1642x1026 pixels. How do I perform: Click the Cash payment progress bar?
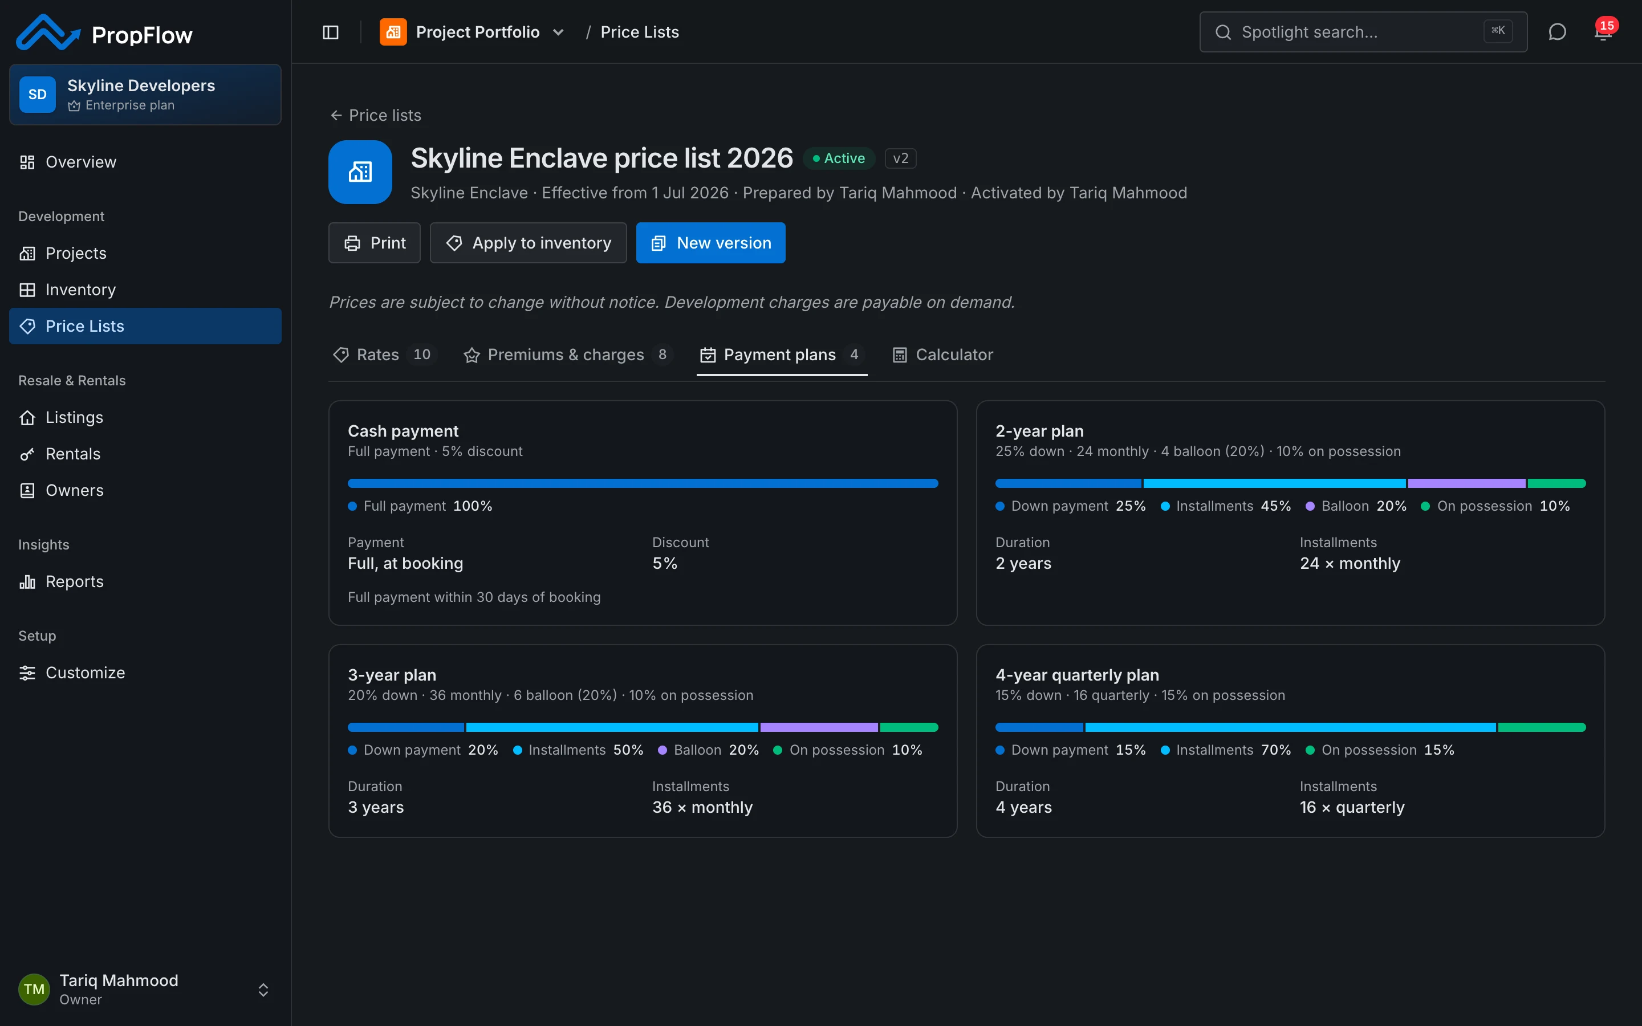click(643, 483)
